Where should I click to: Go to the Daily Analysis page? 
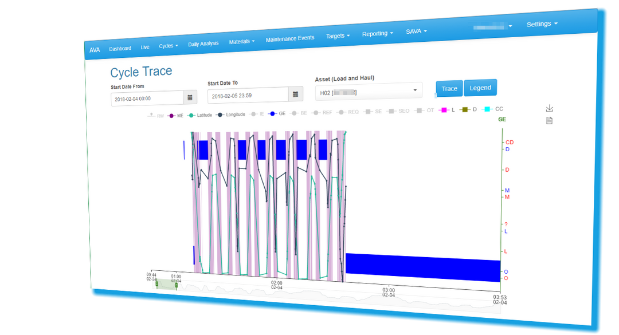click(203, 44)
